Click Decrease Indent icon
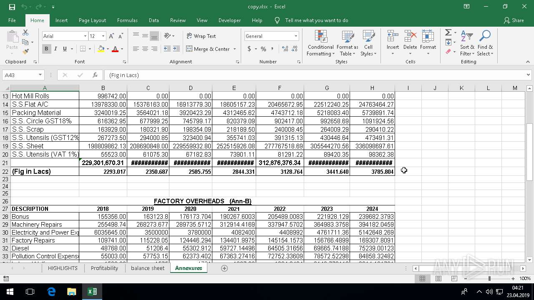 [167, 49]
